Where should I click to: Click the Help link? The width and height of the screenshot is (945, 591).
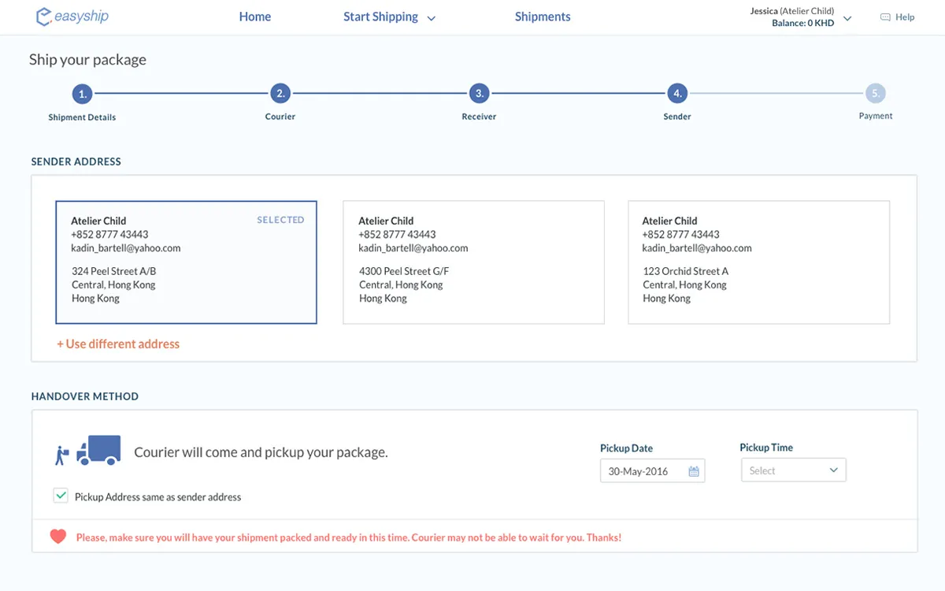coord(905,17)
